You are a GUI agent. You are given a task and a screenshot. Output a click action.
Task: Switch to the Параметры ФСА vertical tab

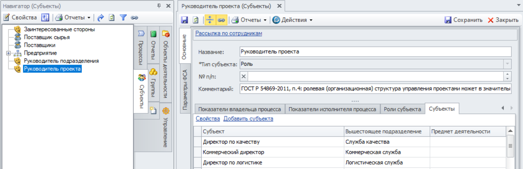(185, 89)
